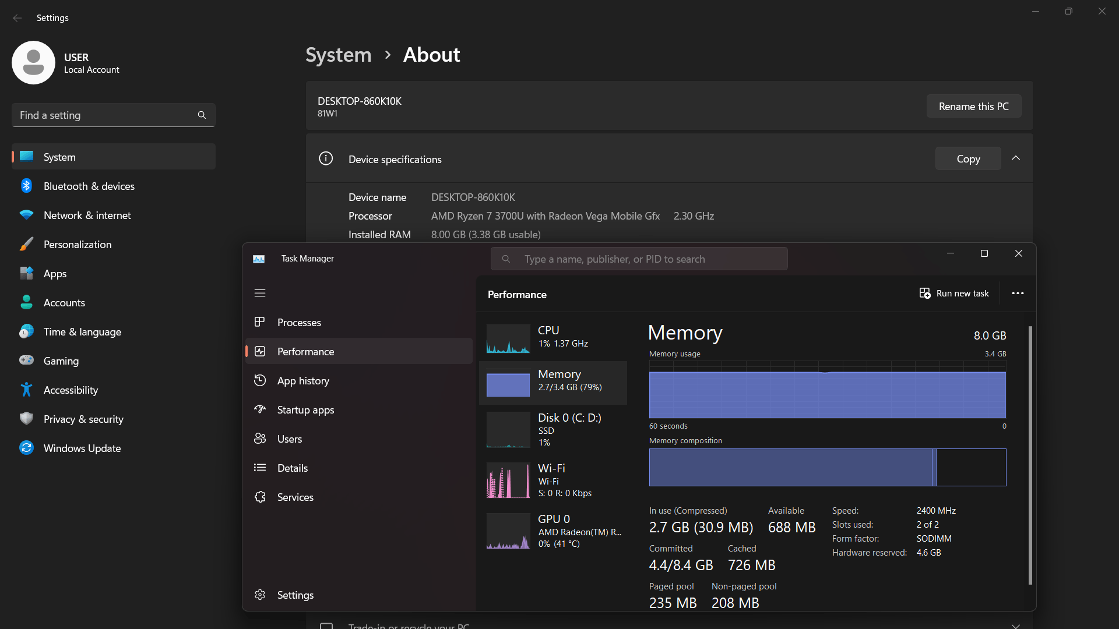Go to Startup apps in Task Manager
This screenshot has width=1119, height=629.
point(358,409)
